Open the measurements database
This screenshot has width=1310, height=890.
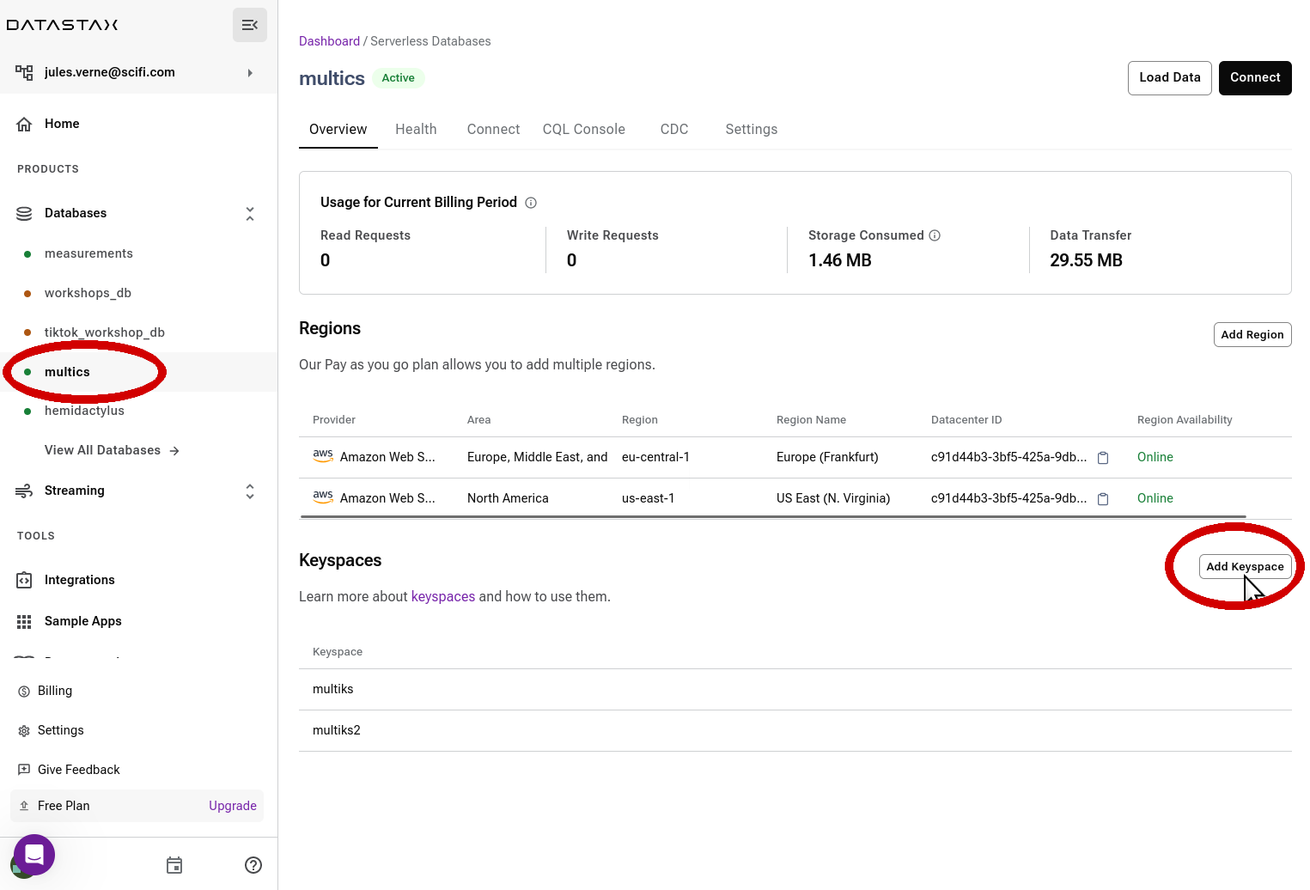(x=88, y=253)
